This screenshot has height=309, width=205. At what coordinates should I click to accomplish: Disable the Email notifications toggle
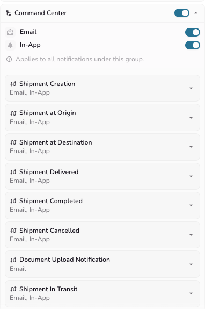[193, 32]
